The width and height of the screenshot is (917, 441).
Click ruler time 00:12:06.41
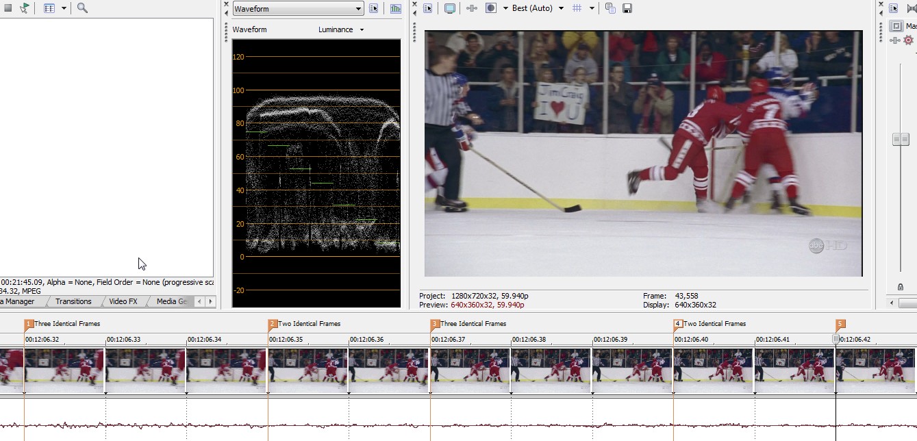point(772,339)
